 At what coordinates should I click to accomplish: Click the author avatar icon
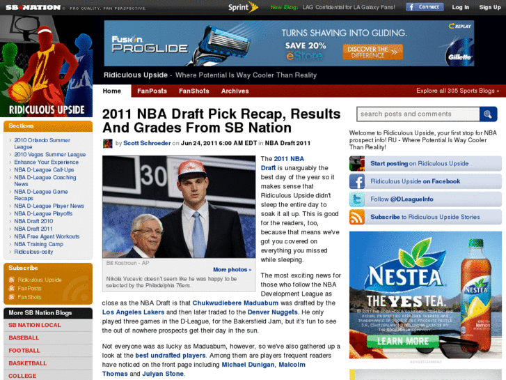(107, 143)
